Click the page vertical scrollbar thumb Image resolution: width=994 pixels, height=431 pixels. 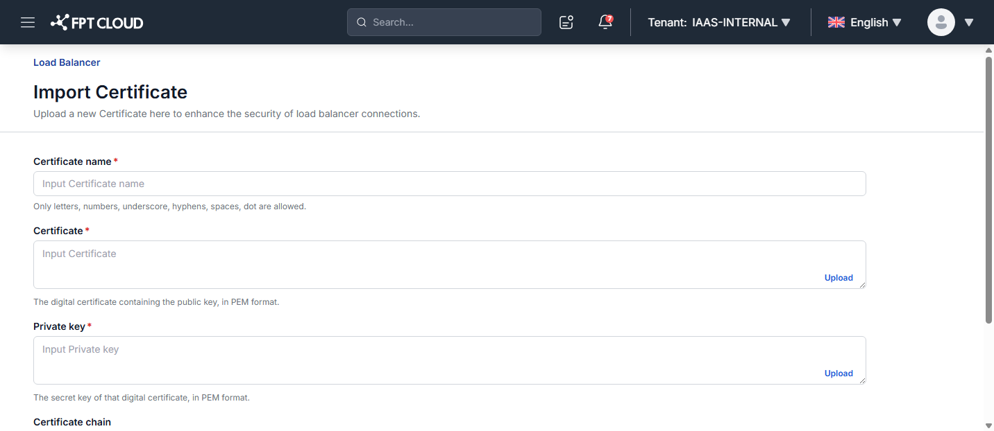pyautogui.click(x=989, y=189)
